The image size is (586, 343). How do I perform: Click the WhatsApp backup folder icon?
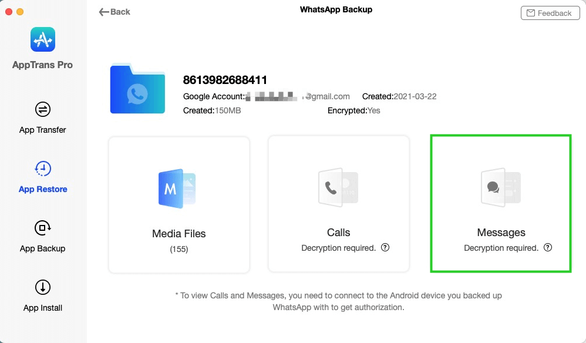point(137,89)
